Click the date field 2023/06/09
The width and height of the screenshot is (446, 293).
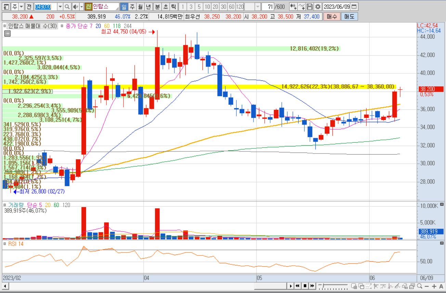pyautogui.click(x=337, y=6)
